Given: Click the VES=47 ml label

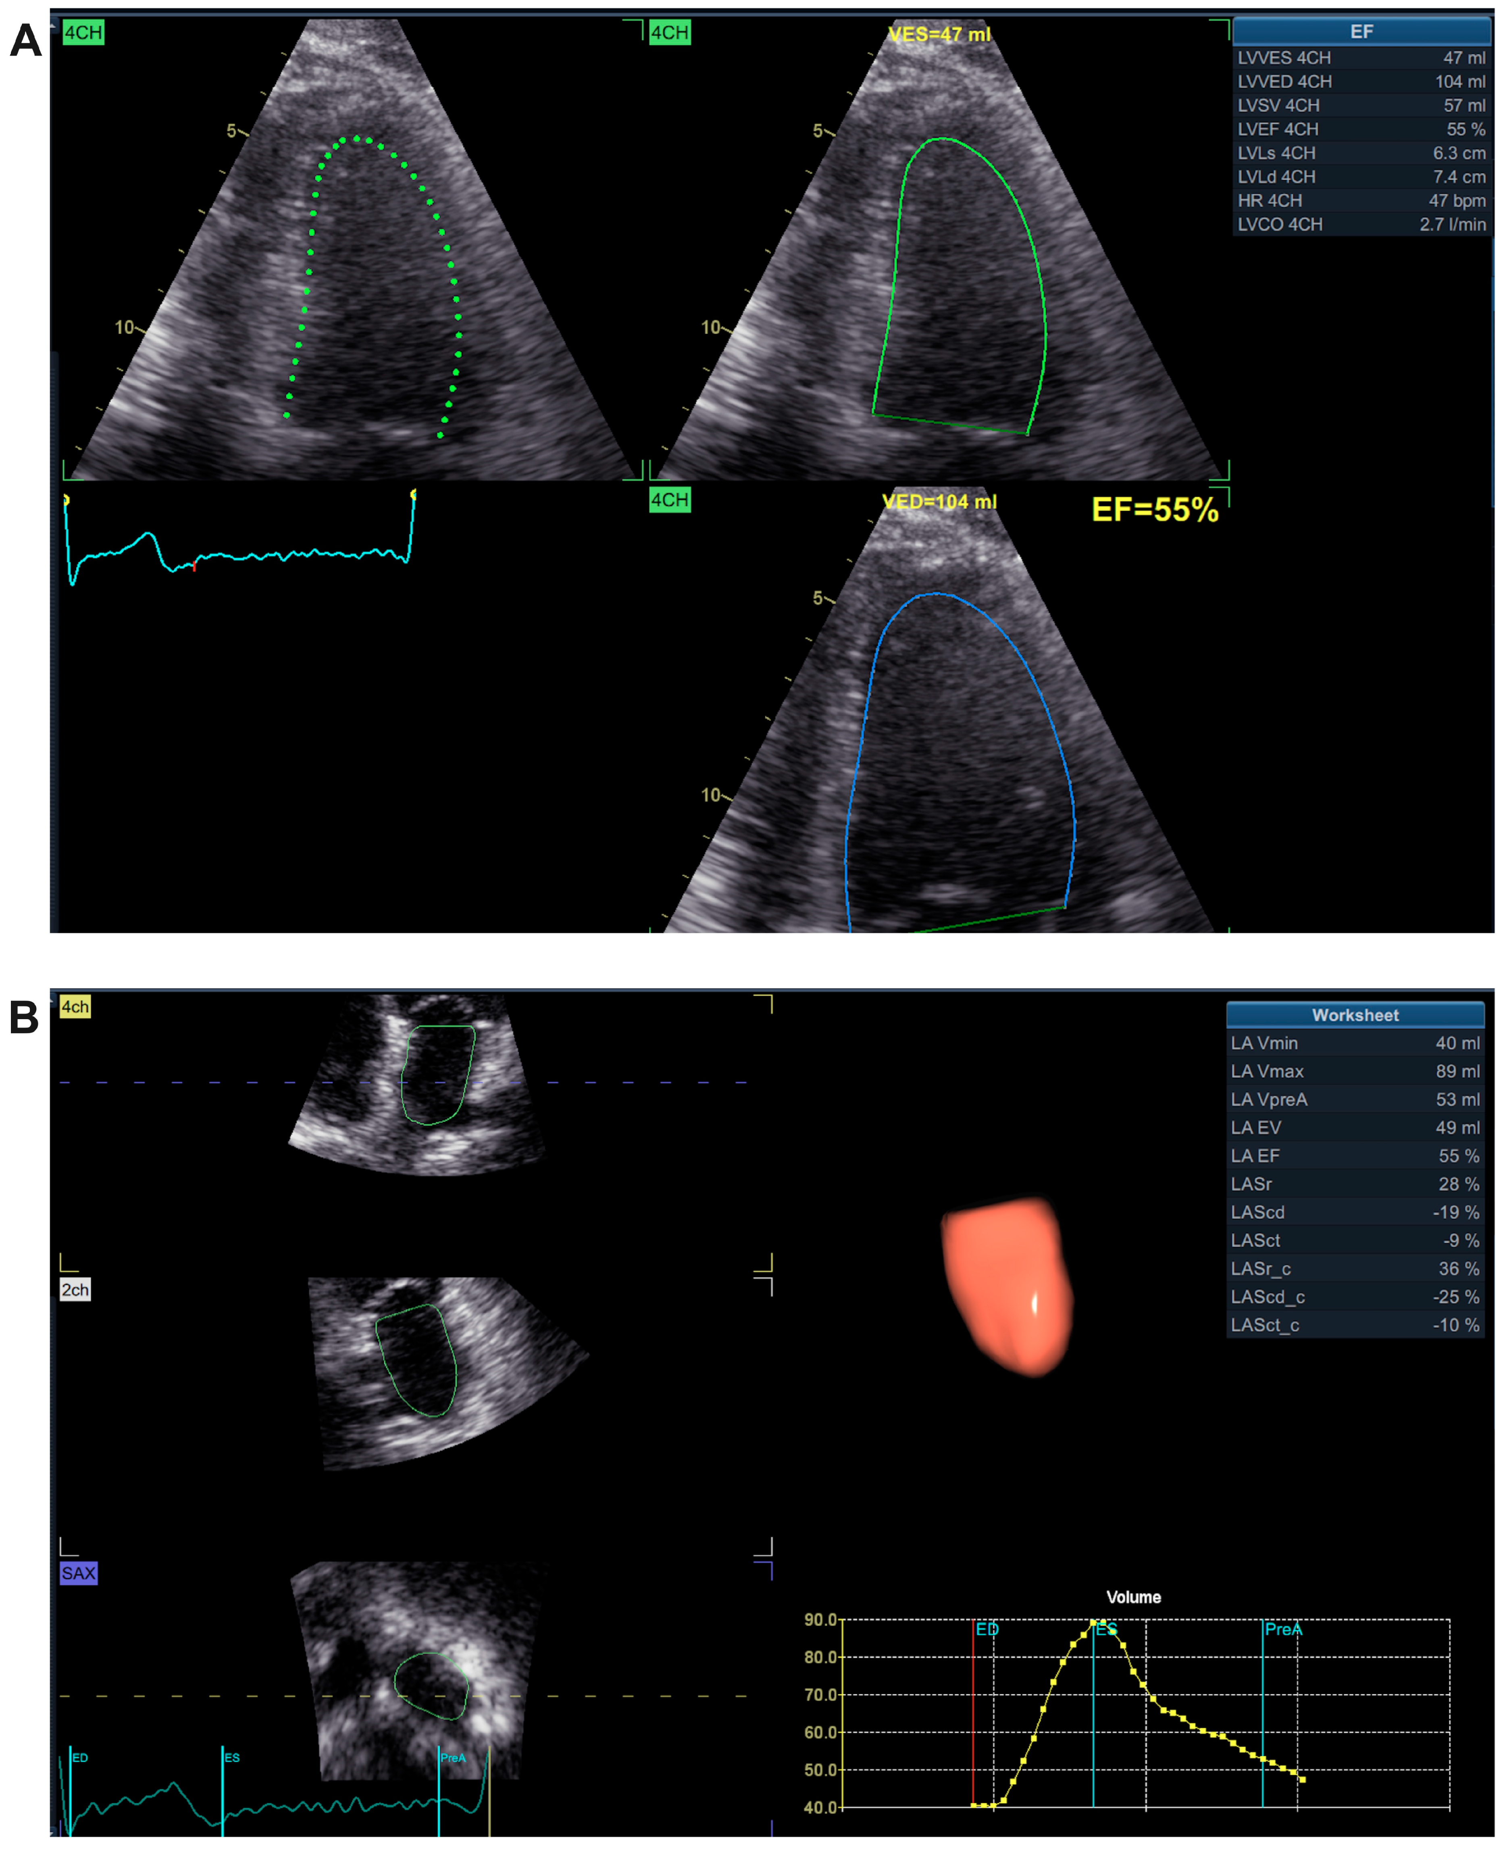Looking at the screenshot, I should point(939,35).
